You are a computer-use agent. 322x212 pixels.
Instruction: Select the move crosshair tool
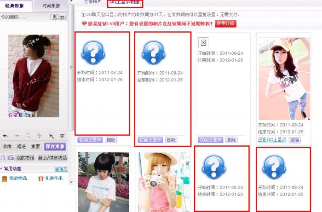[x=39, y=136]
